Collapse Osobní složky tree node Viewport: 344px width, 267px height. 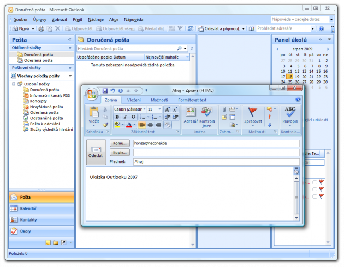pos(14,84)
